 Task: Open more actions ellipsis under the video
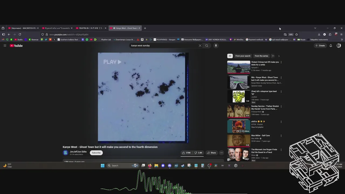click(x=222, y=153)
